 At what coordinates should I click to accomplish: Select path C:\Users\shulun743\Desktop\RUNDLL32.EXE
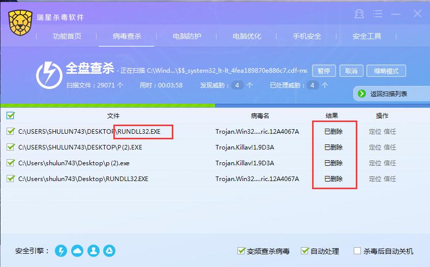click(x=83, y=179)
